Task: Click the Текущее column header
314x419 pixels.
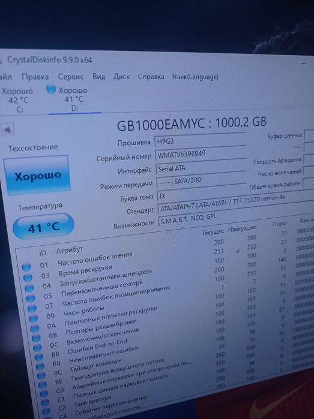Action: point(213,232)
